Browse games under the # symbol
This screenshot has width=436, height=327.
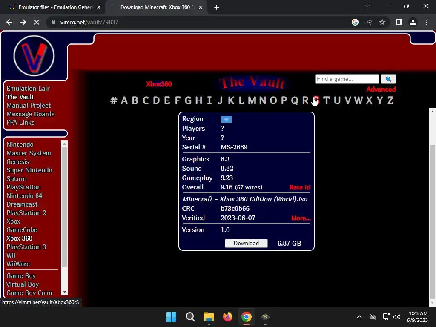coord(113,100)
